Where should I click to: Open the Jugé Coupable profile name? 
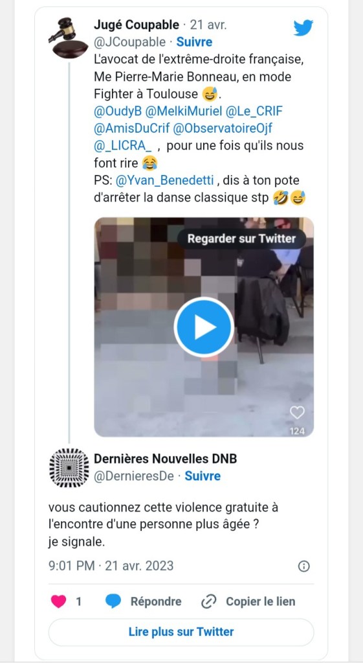[x=137, y=25]
